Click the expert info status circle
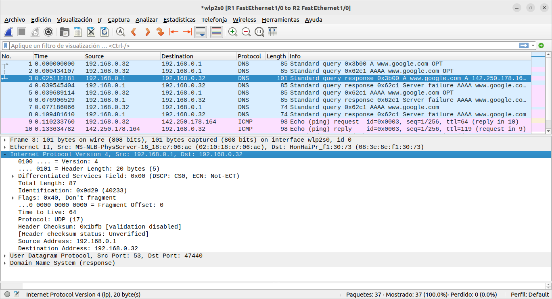The image size is (552, 299). 7,294
